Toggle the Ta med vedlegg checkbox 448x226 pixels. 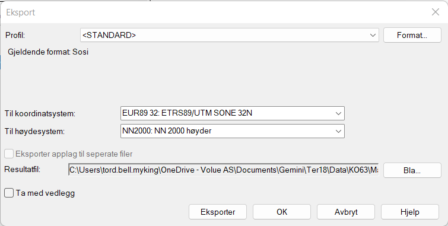coord(9,193)
